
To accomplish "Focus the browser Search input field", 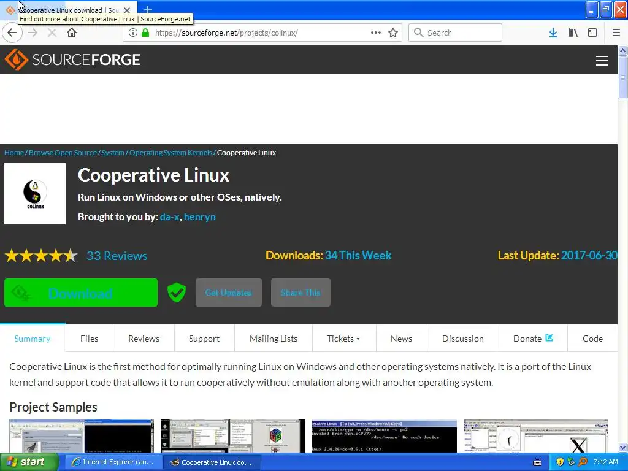I will click(456, 33).
